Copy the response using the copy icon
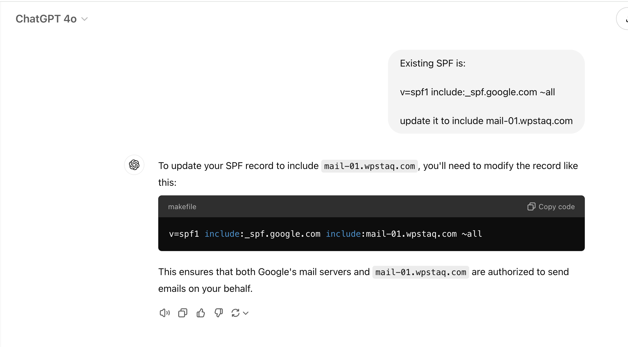The width and height of the screenshot is (628, 347). point(182,313)
